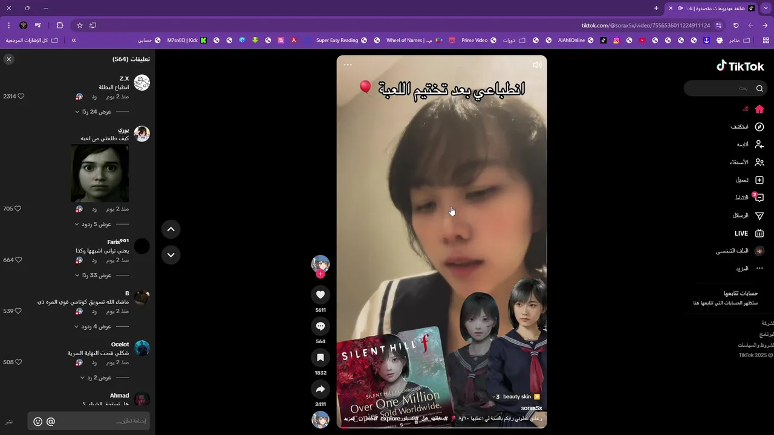Reply to Ocelot comment
This screenshot has height=435, width=774.
[x=94, y=362]
